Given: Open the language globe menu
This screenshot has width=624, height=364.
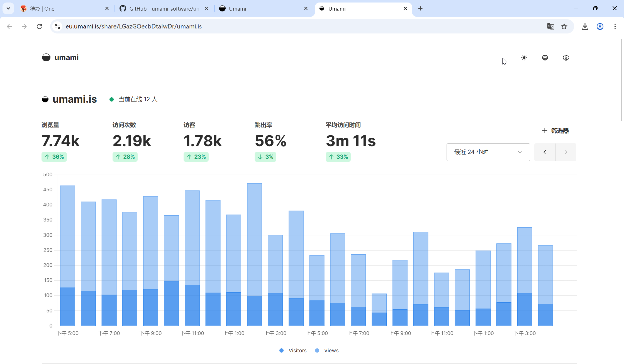Looking at the screenshot, I should tap(545, 57).
